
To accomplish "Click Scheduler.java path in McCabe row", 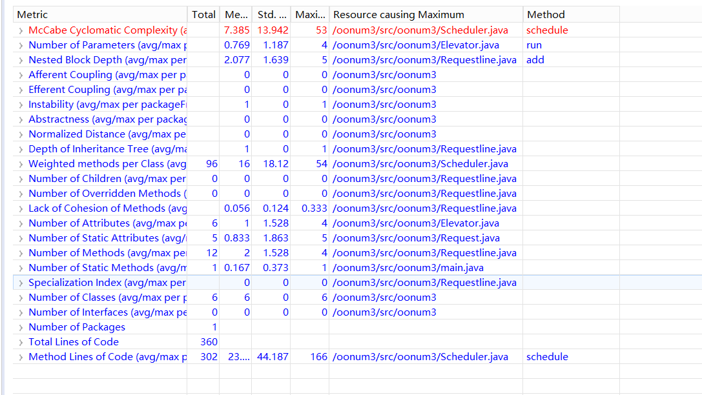I will tap(420, 30).
